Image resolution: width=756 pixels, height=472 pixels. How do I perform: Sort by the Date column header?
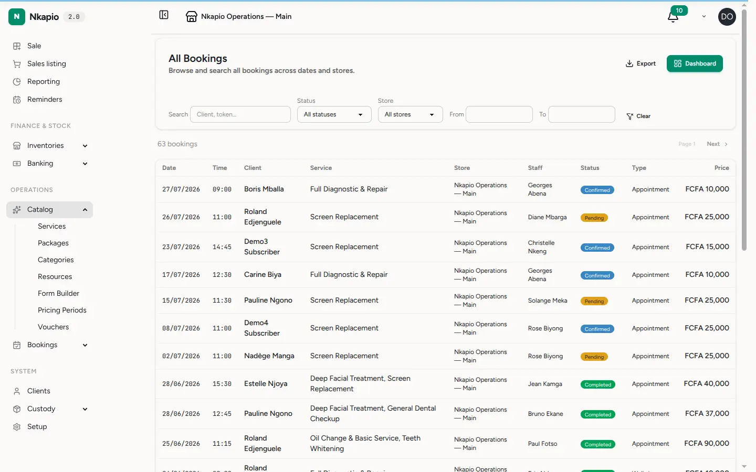pyautogui.click(x=169, y=168)
